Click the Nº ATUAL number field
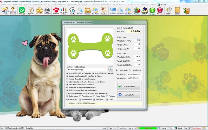This screenshot has width=208, height=130. tap(133, 31)
